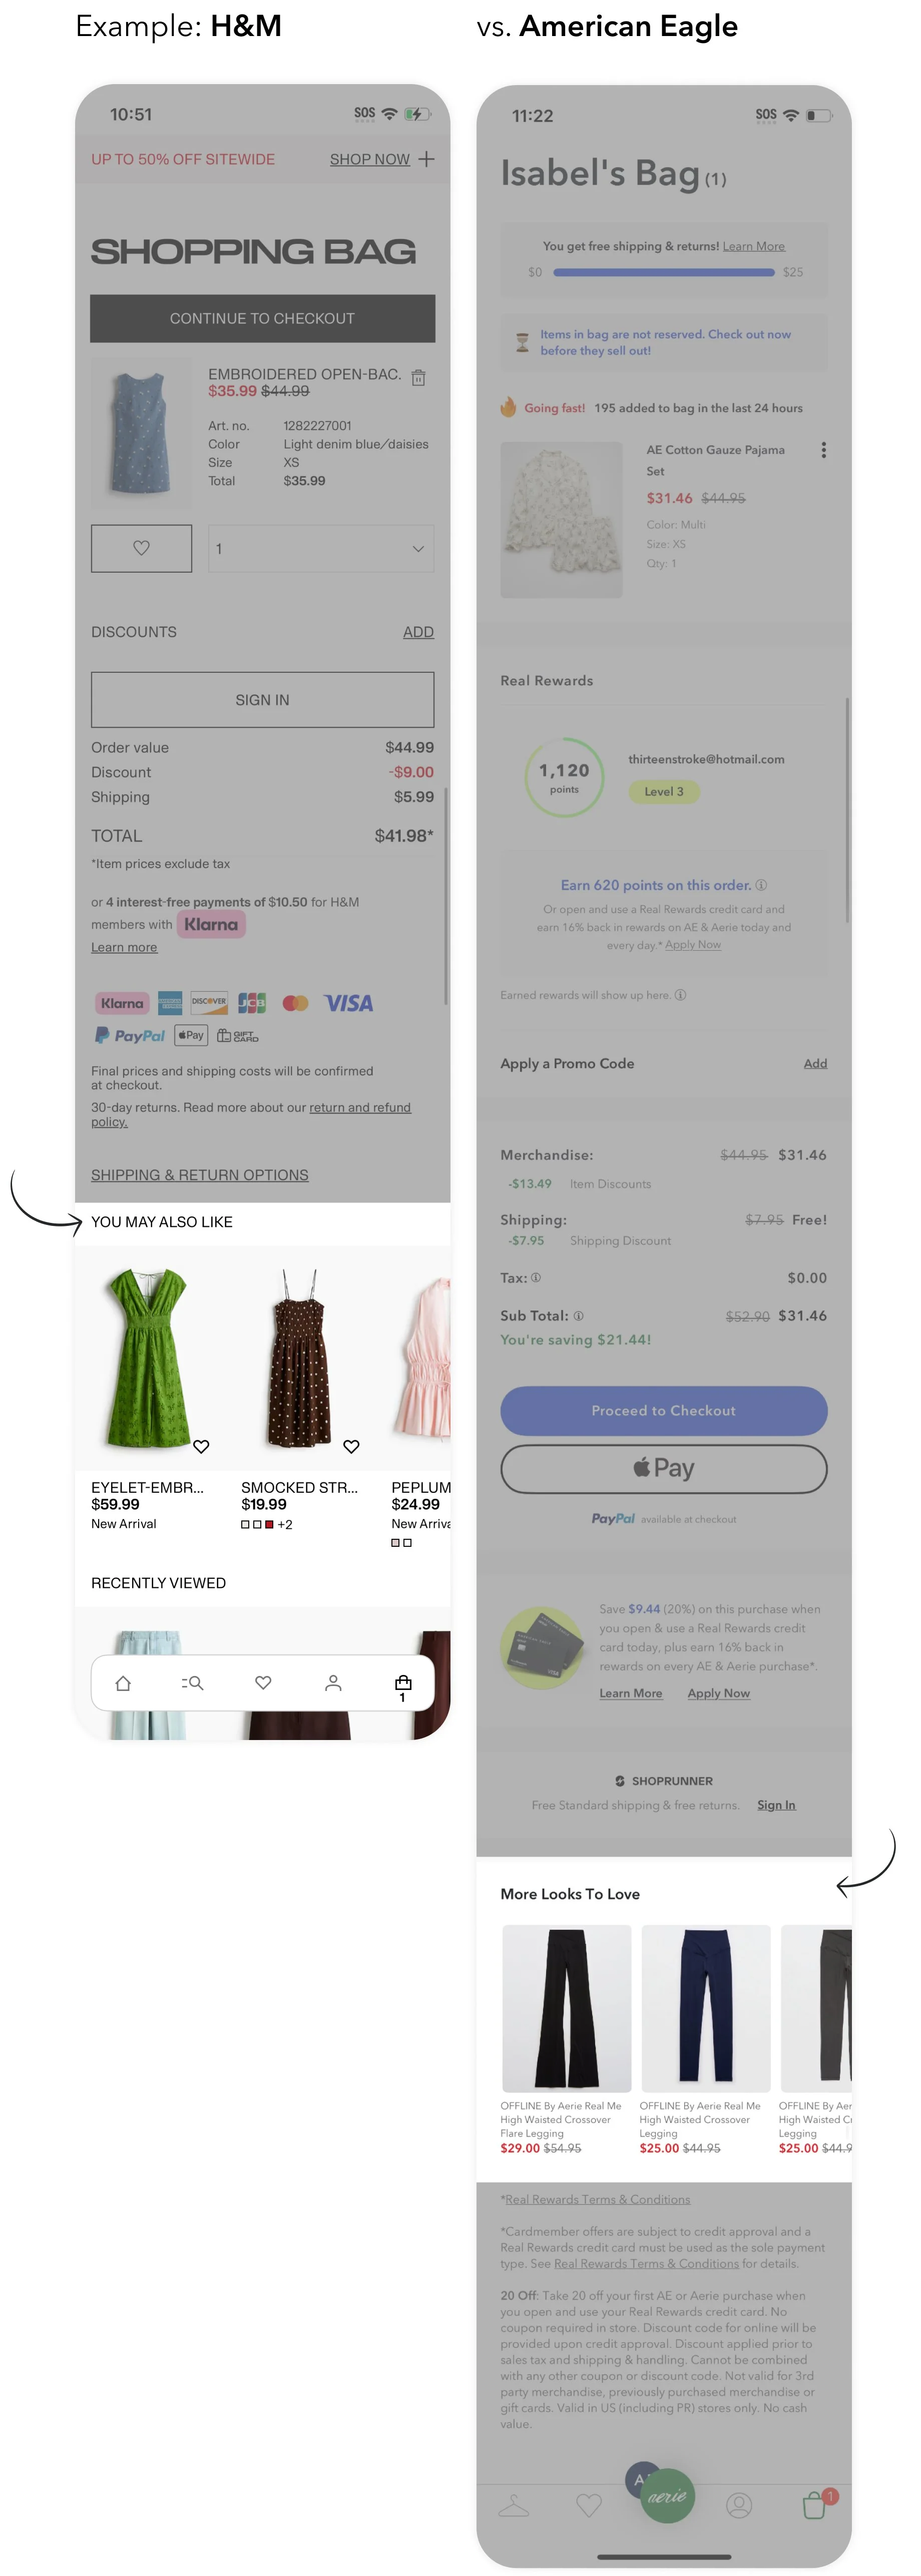Tap Proceed to Checkout
This screenshot has width=921, height=2576.
[663, 1410]
